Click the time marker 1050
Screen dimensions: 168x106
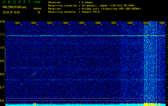click(x=162, y=23)
